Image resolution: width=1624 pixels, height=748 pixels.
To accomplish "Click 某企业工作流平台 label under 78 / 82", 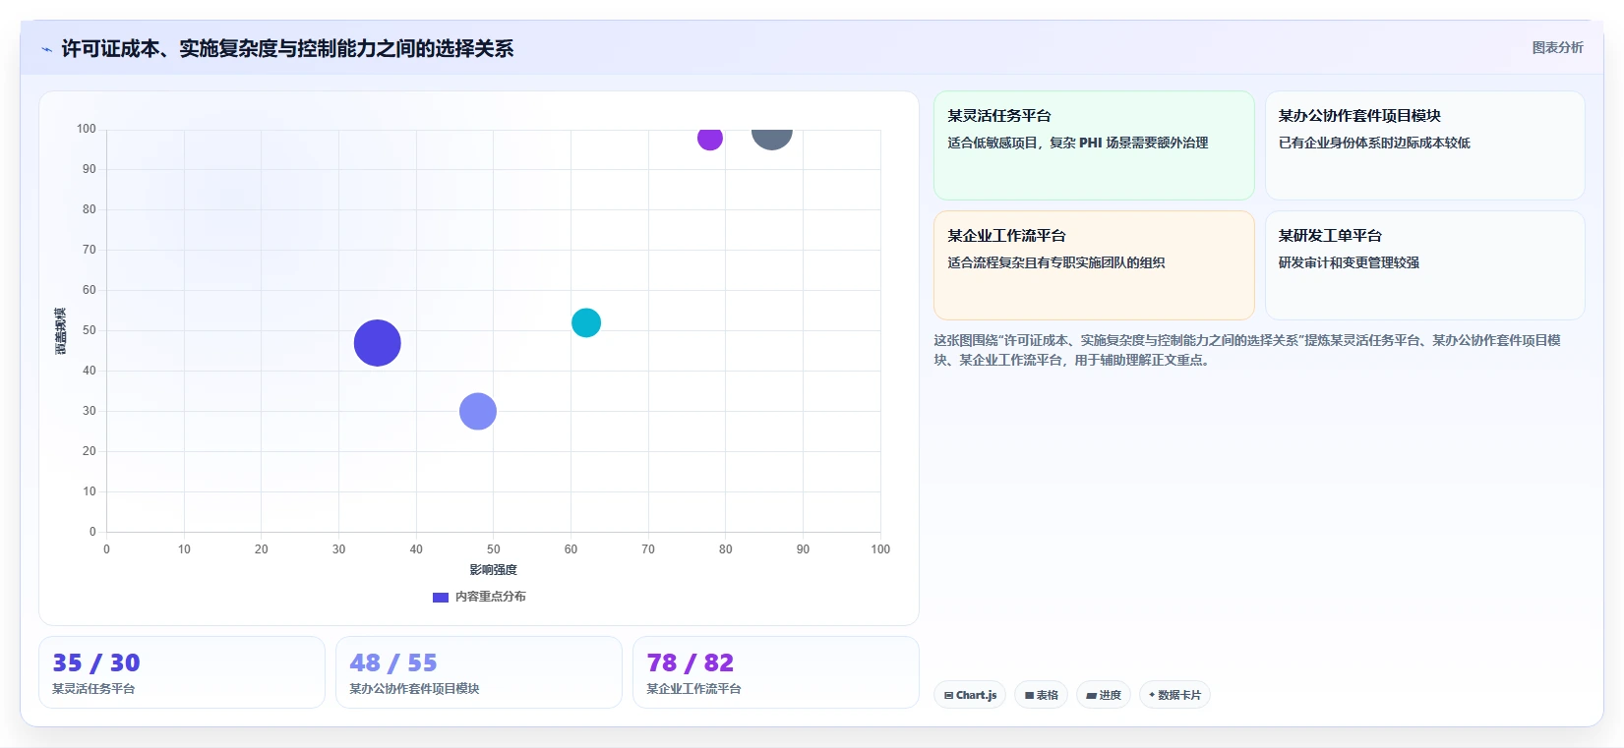I will [x=693, y=689].
